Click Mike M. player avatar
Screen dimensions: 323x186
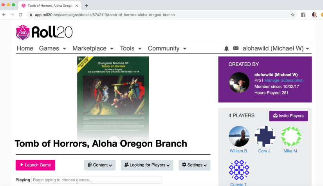(291, 136)
